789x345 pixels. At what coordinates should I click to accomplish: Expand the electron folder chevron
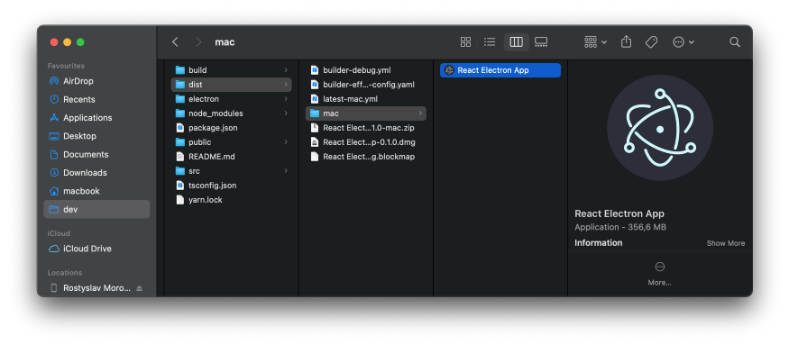[x=286, y=99]
